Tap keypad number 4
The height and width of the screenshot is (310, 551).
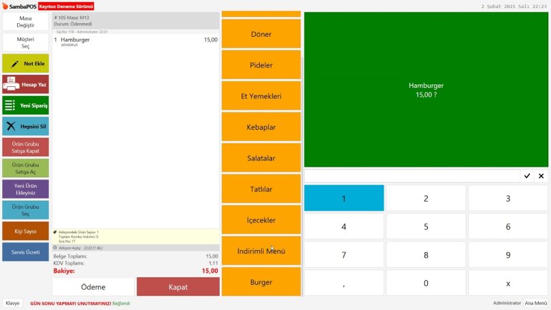point(344,226)
